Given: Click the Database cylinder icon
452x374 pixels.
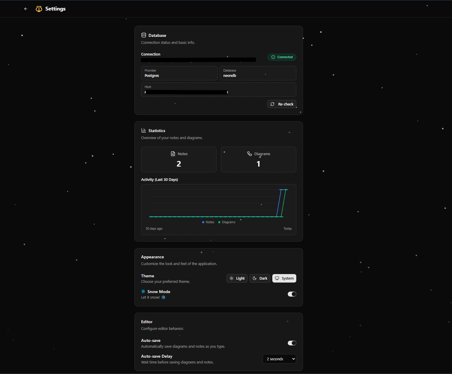Looking at the screenshot, I should coord(144,35).
